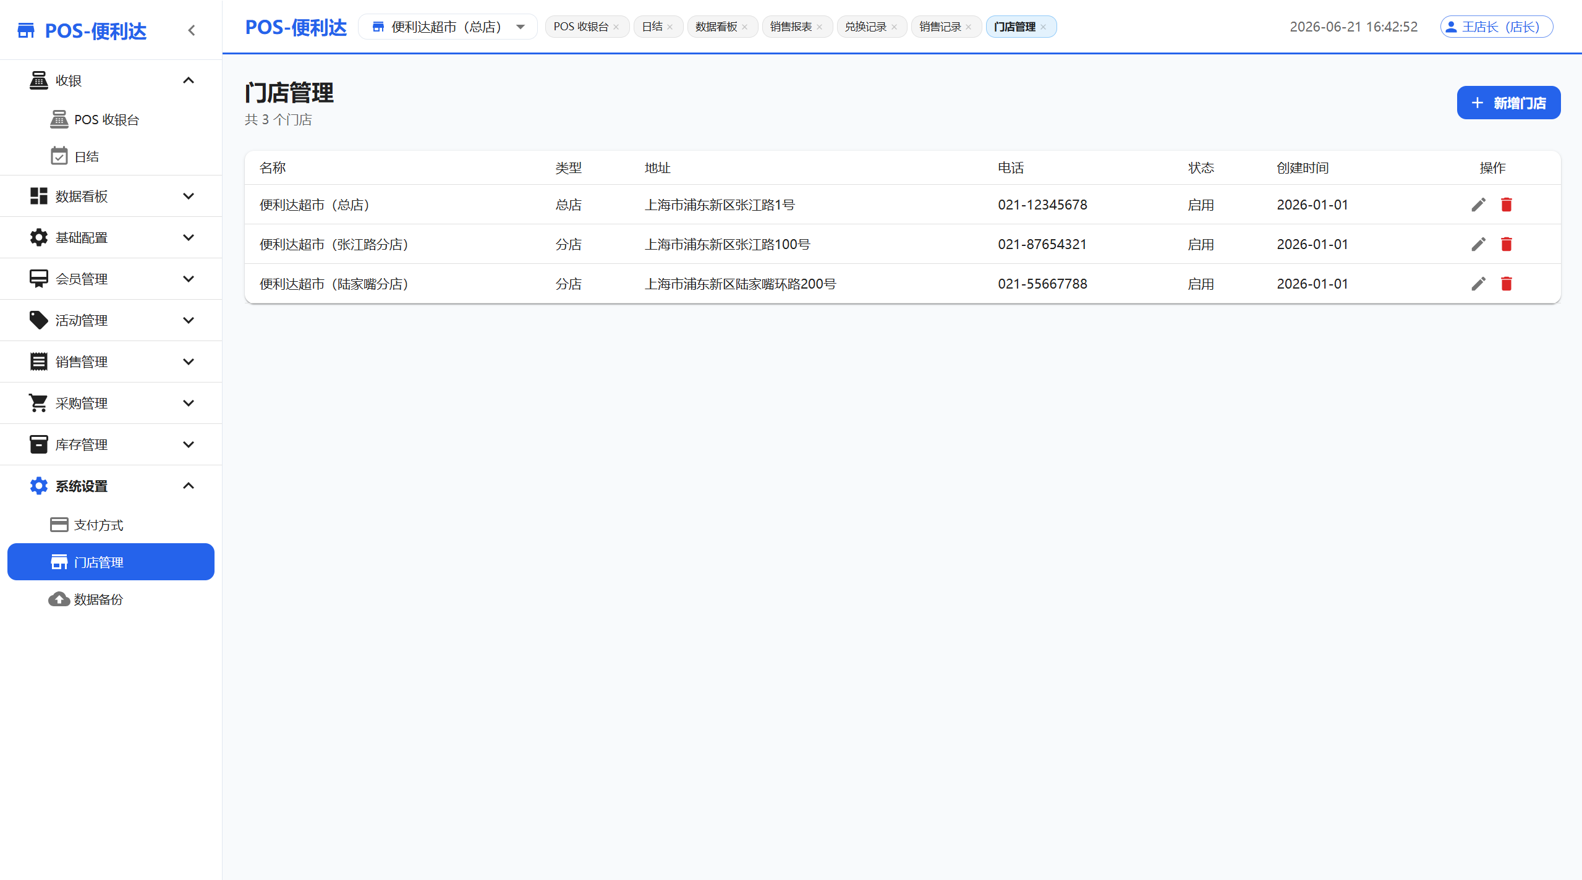Image resolution: width=1582 pixels, height=880 pixels.
Task: Open 支付方式 in the sidebar
Action: pyautogui.click(x=111, y=525)
